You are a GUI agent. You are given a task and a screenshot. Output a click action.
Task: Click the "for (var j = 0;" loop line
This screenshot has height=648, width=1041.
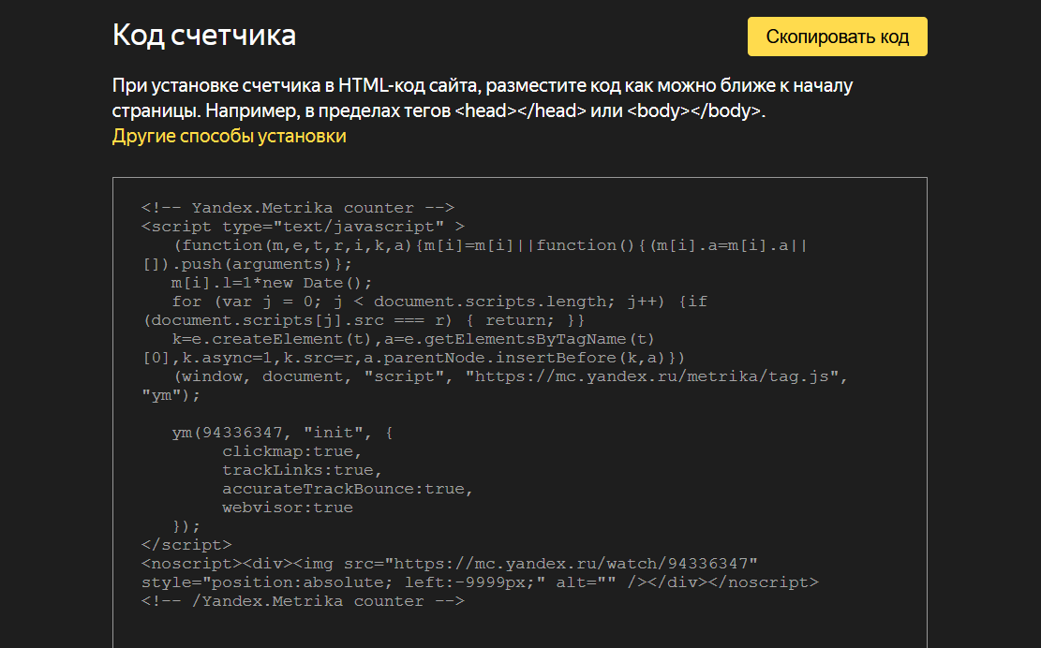coord(439,302)
